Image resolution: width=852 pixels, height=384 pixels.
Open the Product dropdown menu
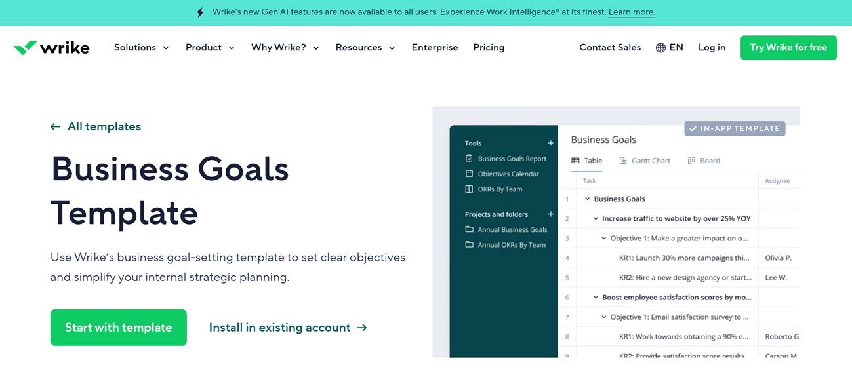tap(210, 47)
